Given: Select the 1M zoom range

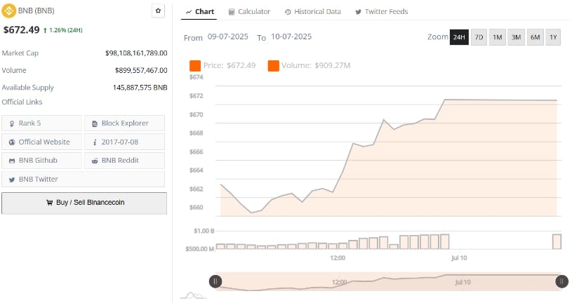Looking at the screenshot, I should (498, 37).
